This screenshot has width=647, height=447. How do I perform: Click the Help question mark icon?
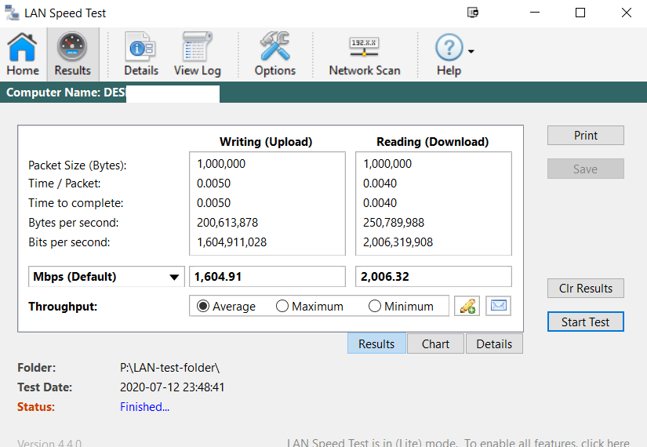(x=449, y=48)
